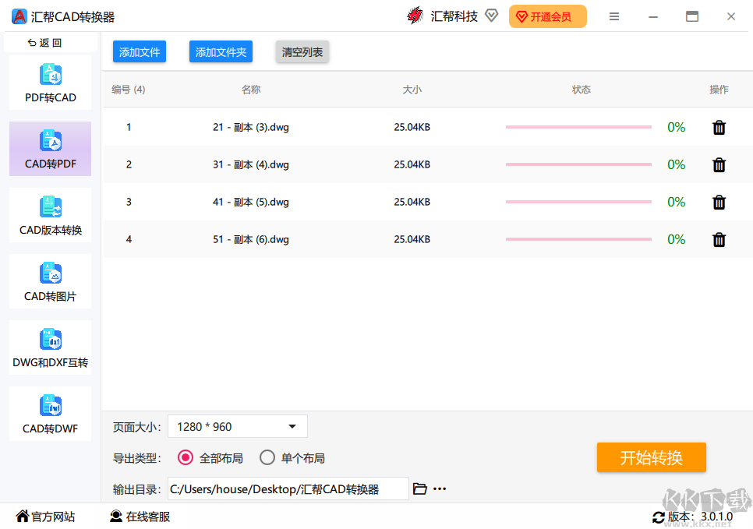The height and width of the screenshot is (529, 753).
Task: Click the output directory path field
Action: pyautogui.click(x=288, y=488)
